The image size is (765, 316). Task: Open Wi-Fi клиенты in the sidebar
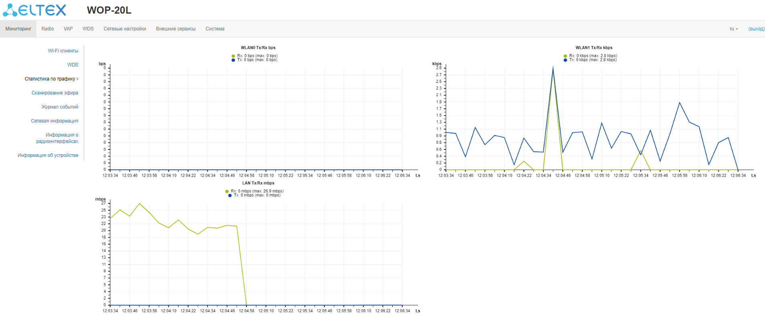click(x=63, y=51)
